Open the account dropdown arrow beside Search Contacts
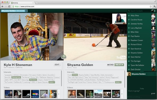Viewport: 157px width, 100px height. [x=155, y=11]
